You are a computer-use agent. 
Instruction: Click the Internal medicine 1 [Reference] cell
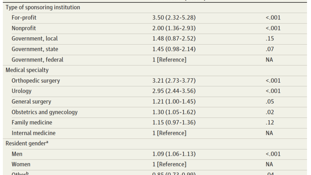tap(169, 133)
